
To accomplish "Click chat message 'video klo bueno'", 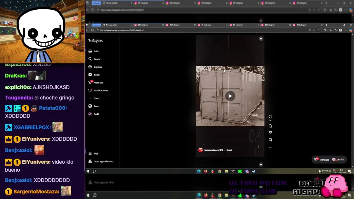I will (39, 166).
